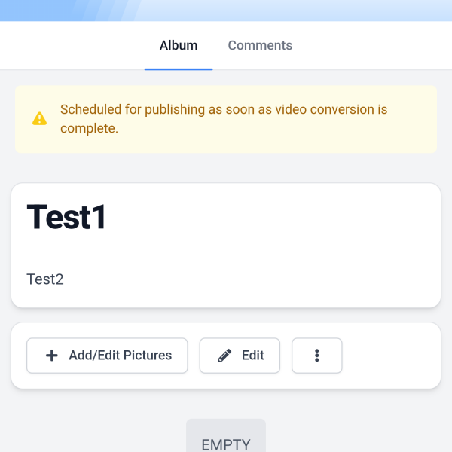
Task: Open the three-dot more options menu
Action: pyautogui.click(x=317, y=356)
